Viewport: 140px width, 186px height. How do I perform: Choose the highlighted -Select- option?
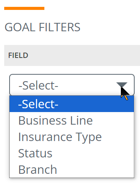(72, 104)
